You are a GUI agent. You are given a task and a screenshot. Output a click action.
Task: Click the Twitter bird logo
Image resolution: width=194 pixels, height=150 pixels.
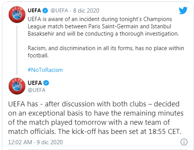(x=183, y=10)
